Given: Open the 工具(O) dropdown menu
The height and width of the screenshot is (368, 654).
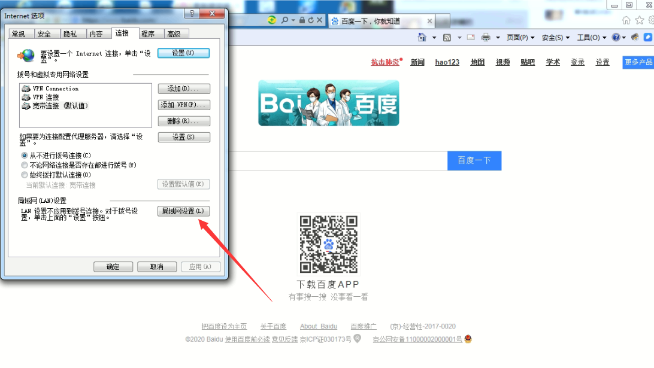Looking at the screenshot, I should 592,38.
